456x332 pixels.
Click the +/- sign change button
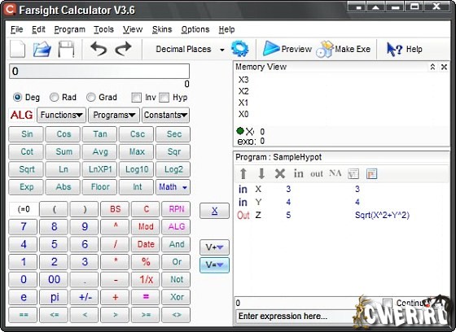pyautogui.click(x=85, y=297)
